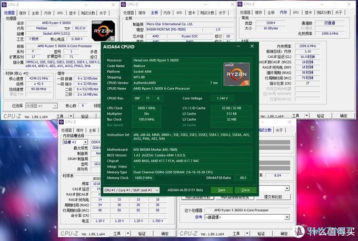Click 验证 button in memory window
The image size is (358, 241).
click(321, 116)
